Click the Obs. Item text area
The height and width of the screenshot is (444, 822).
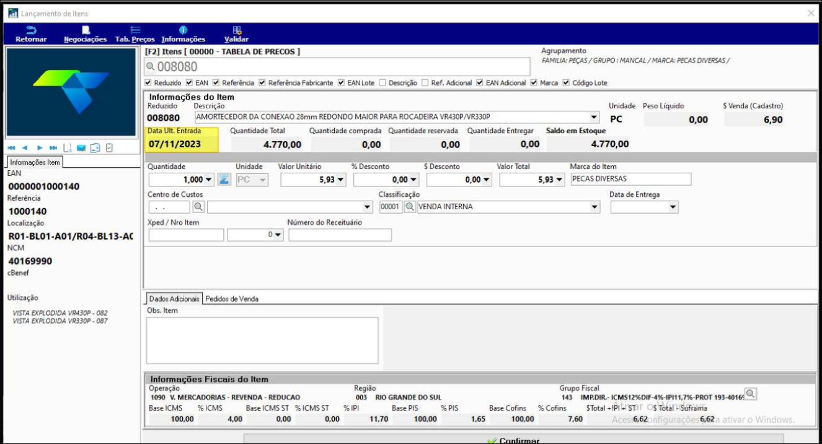click(262, 341)
